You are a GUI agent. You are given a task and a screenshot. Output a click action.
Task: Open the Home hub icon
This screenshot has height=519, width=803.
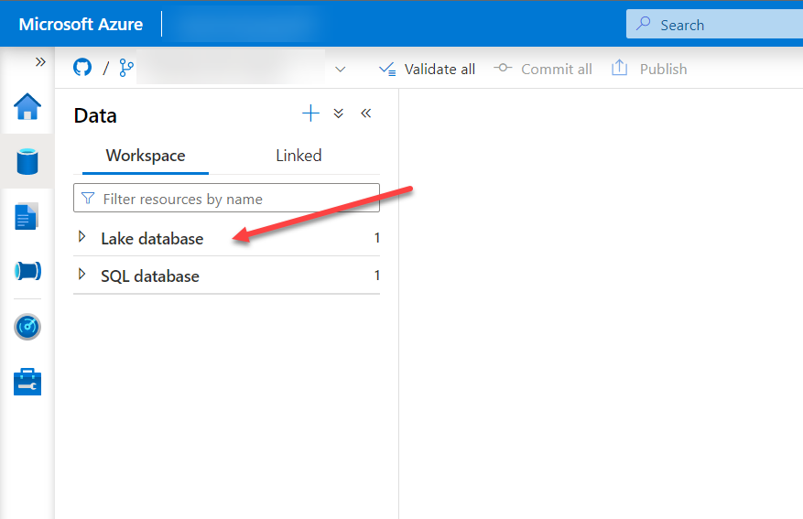[27, 106]
